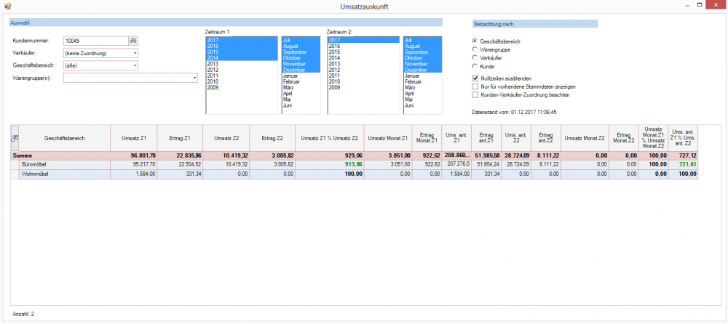728x324 pixels.
Task: Click the application icon in title bar
Action: 6,5
